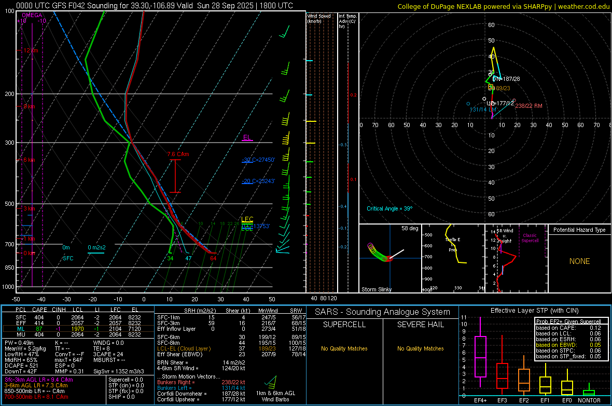
Task: Click the 131/14 LM label
Action: point(483,110)
